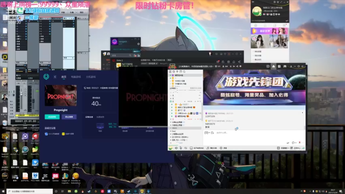The image size is (345, 194).
Task: Click the user profile icon above YY channel list
Action: (x=170, y=72)
